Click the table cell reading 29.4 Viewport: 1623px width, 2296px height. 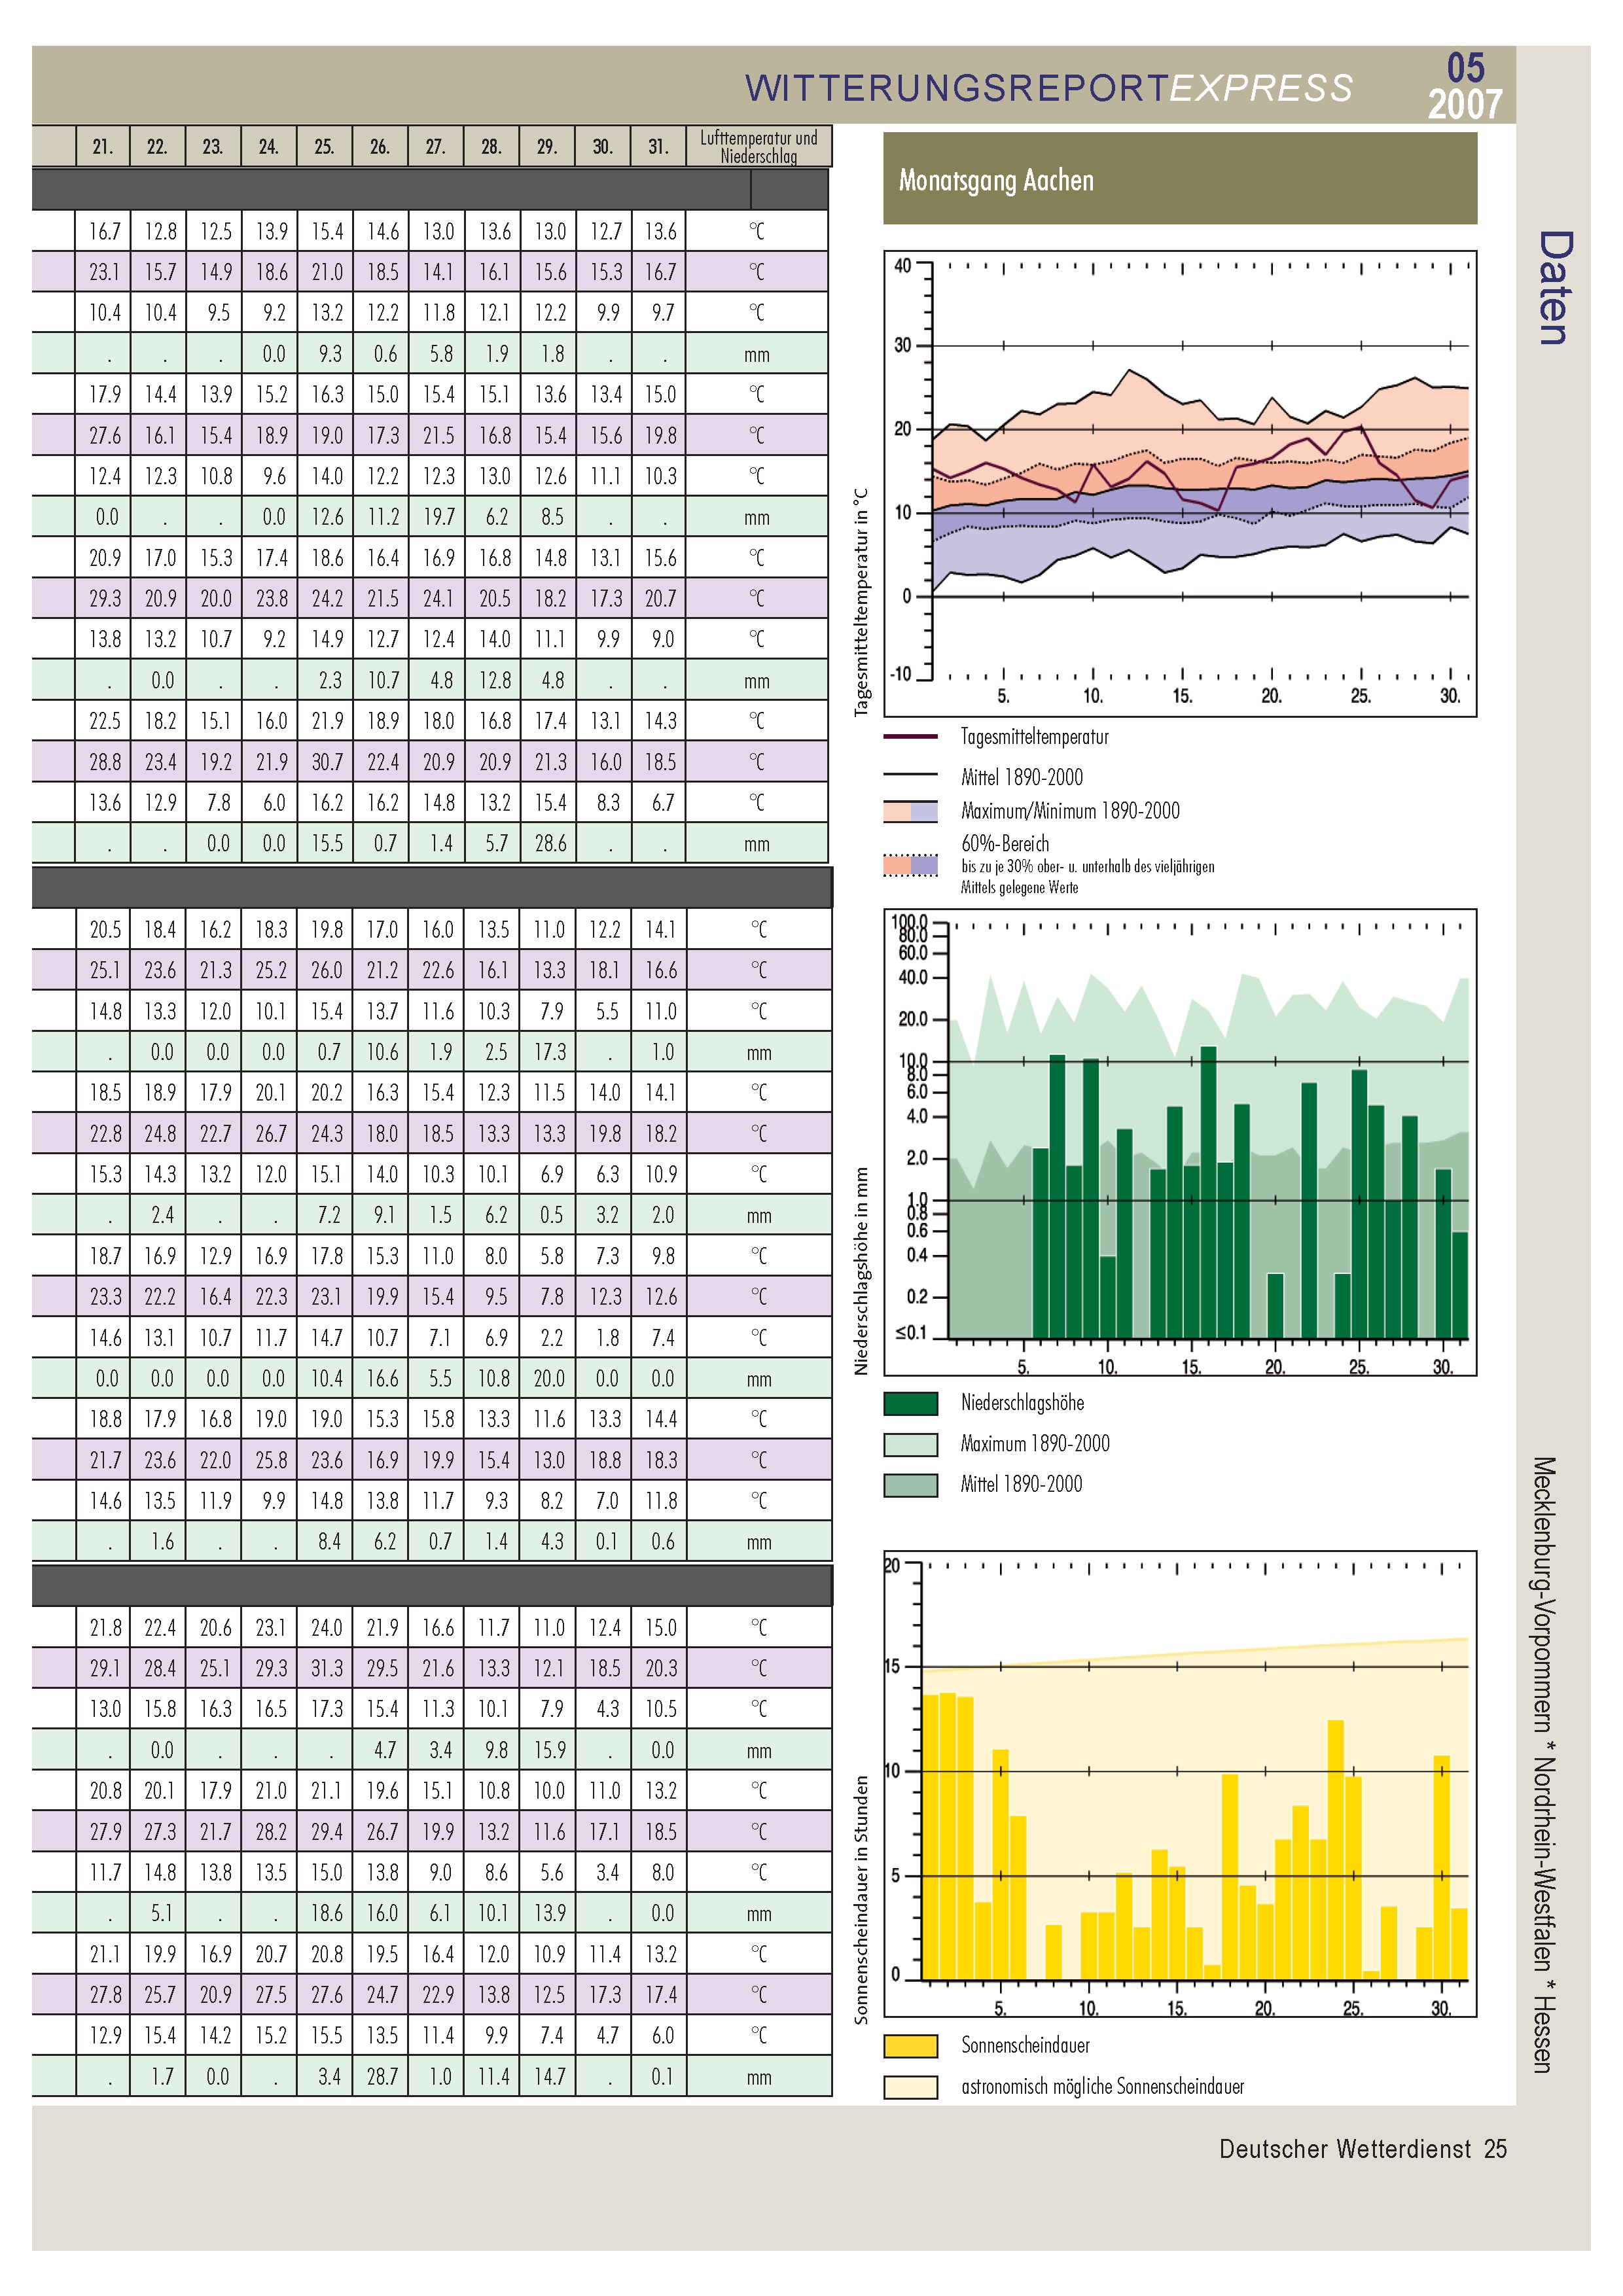[x=326, y=1831]
